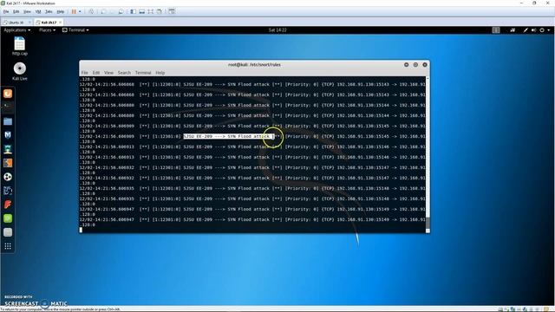
Task: Open the Terminal app menu in Kali top bar
Action: tap(75, 30)
